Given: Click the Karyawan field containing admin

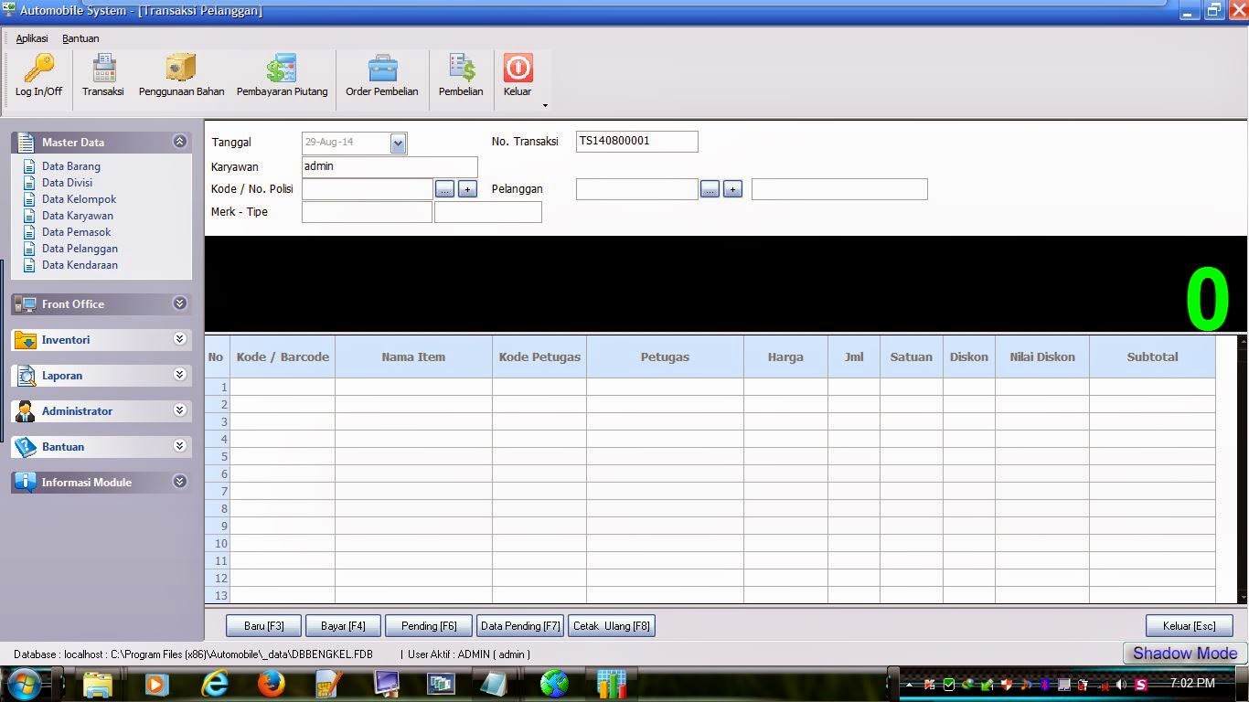Looking at the screenshot, I should [x=390, y=167].
